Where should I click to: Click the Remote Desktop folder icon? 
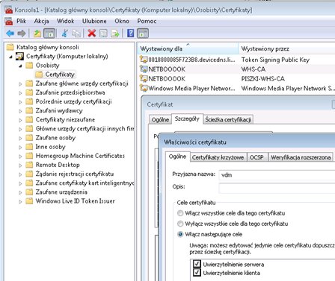point(29,165)
